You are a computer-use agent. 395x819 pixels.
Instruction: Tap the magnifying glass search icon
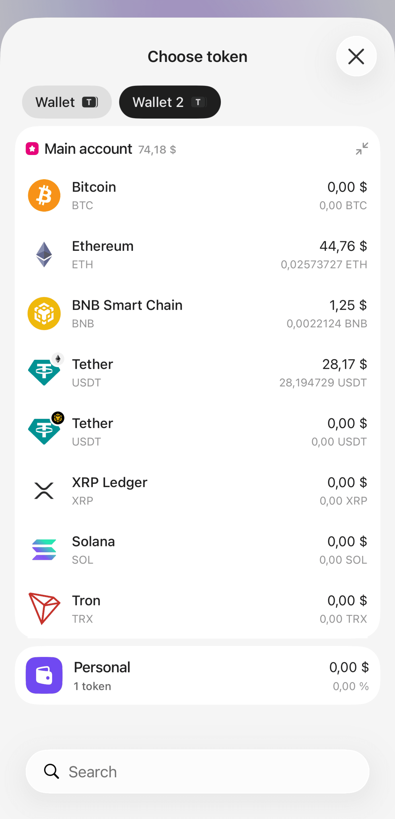coord(52,772)
